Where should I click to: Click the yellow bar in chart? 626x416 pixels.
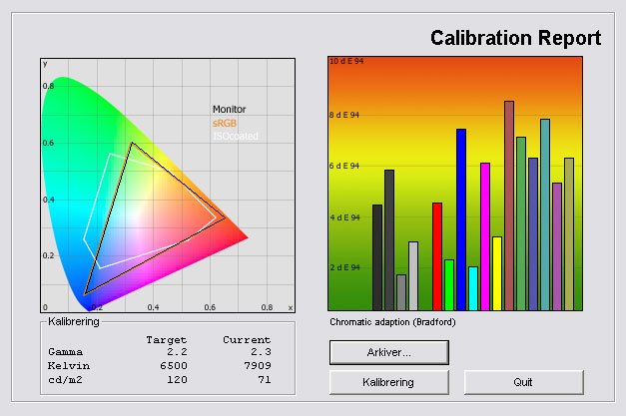[x=497, y=273]
